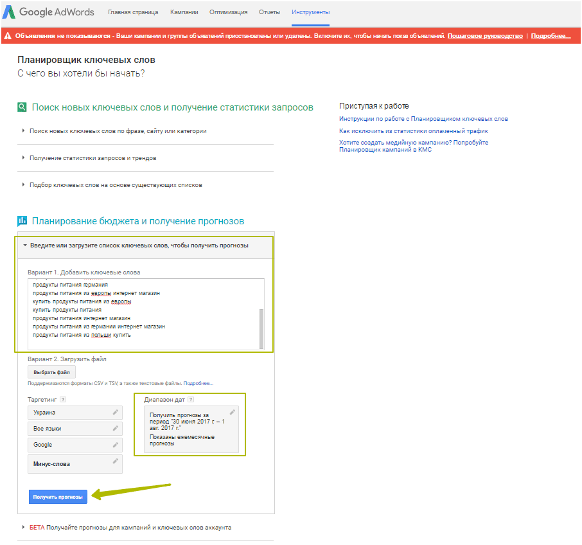Viewport: 582px width, 545px height.
Task: Click heading 'Планирование бюджета и получение прогнозов'
Action: point(138,221)
